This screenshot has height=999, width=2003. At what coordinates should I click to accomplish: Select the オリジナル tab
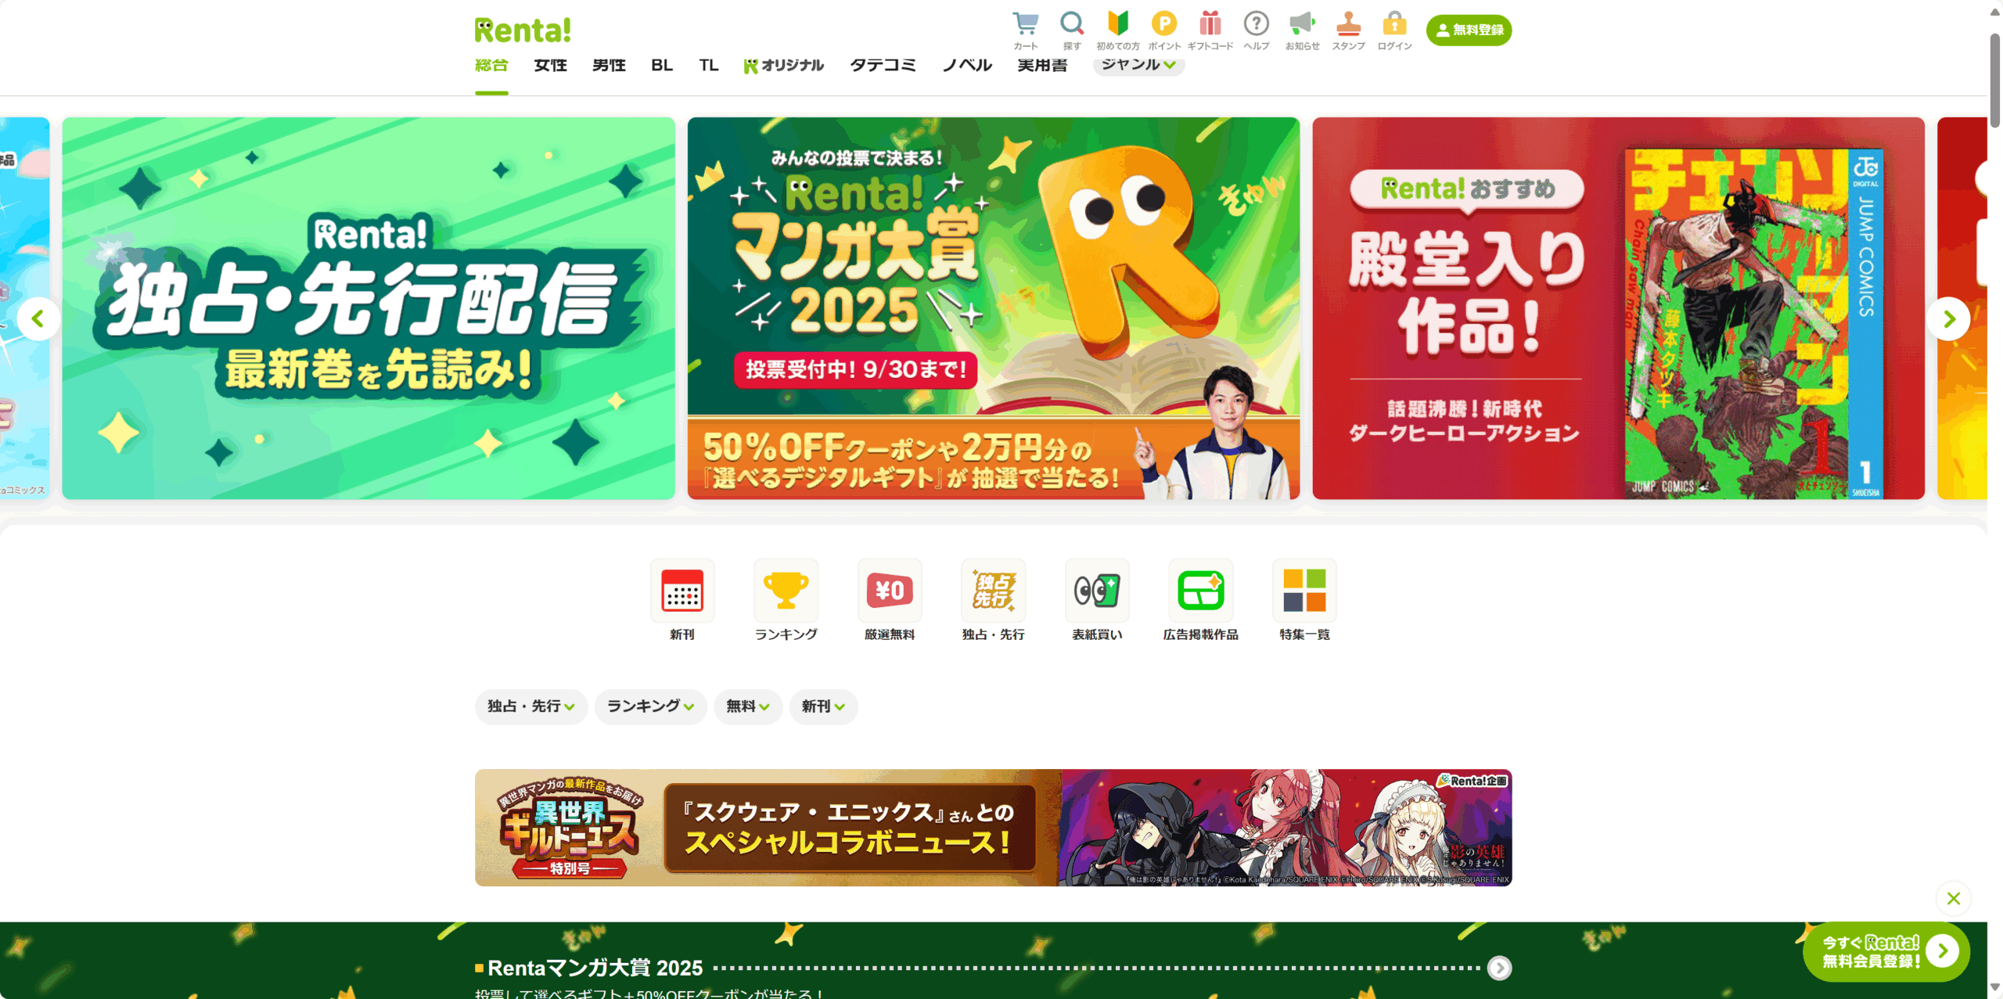click(x=784, y=66)
